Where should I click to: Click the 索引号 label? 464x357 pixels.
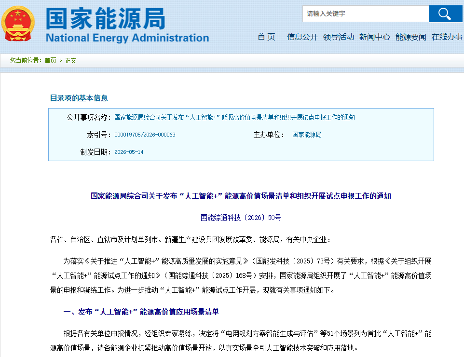coord(98,135)
